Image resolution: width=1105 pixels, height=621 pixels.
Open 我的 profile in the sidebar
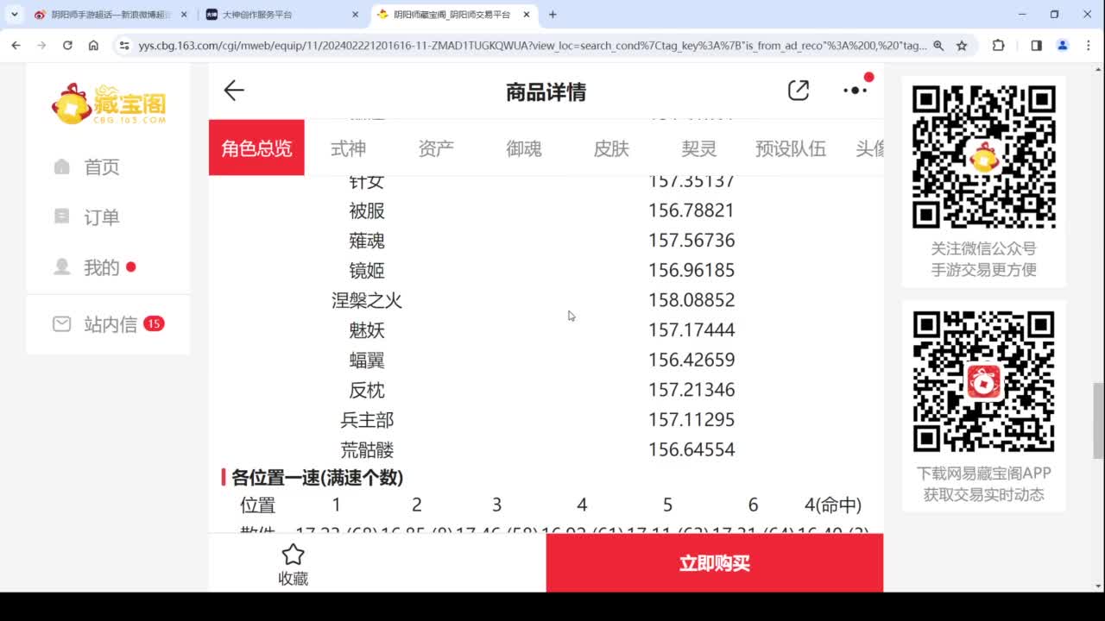[x=101, y=267]
